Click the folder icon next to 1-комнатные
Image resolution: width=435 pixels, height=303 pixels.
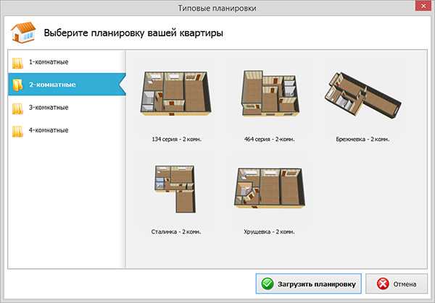tap(17, 62)
